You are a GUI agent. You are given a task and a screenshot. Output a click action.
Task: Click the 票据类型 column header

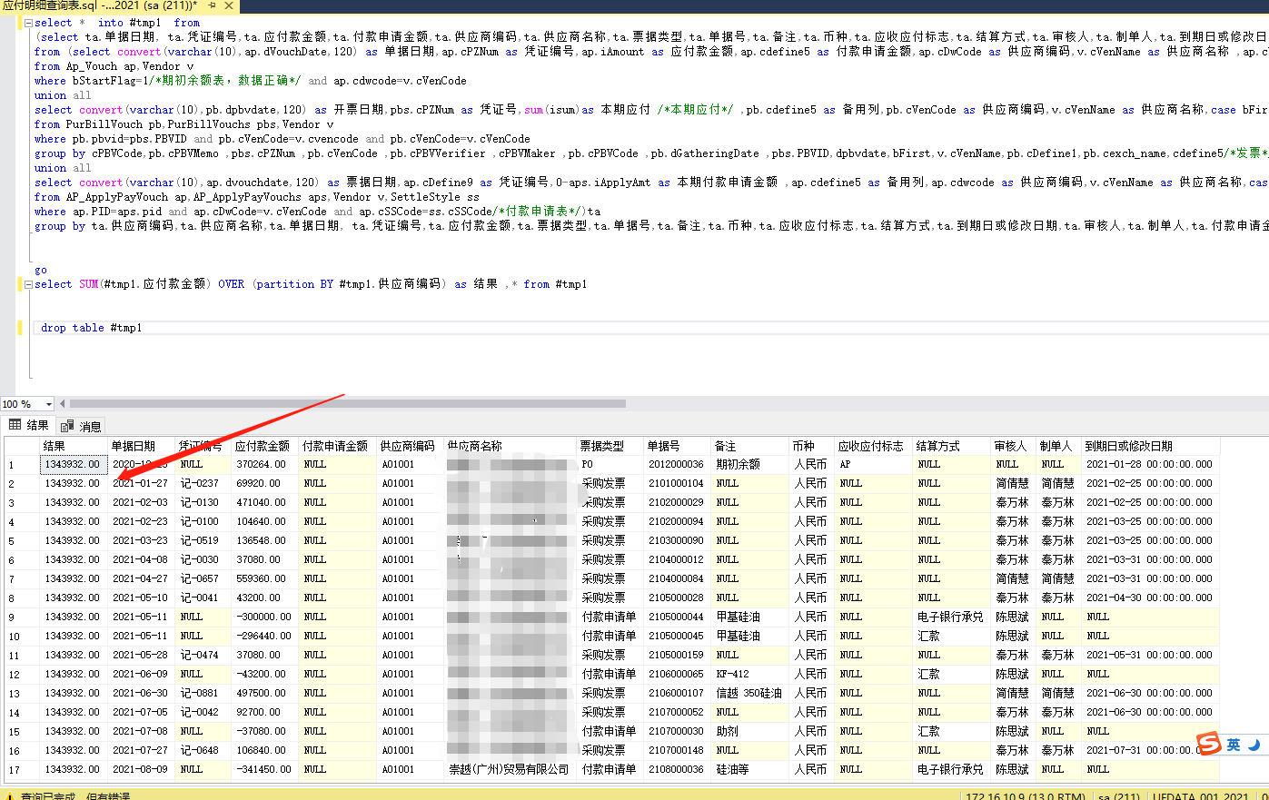point(610,446)
